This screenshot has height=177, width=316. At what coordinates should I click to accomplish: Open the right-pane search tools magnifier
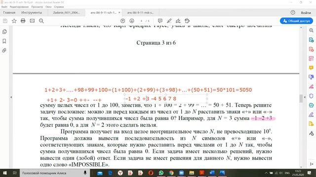click(x=311, y=30)
